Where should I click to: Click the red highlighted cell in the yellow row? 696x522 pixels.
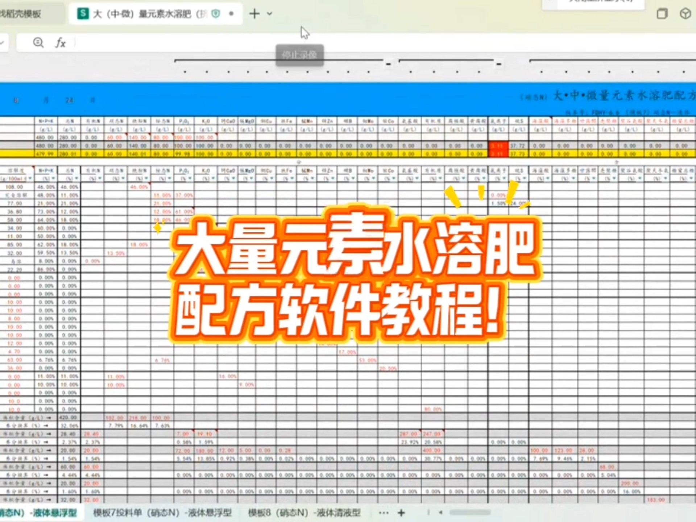pyautogui.click(x=498, y=153)
